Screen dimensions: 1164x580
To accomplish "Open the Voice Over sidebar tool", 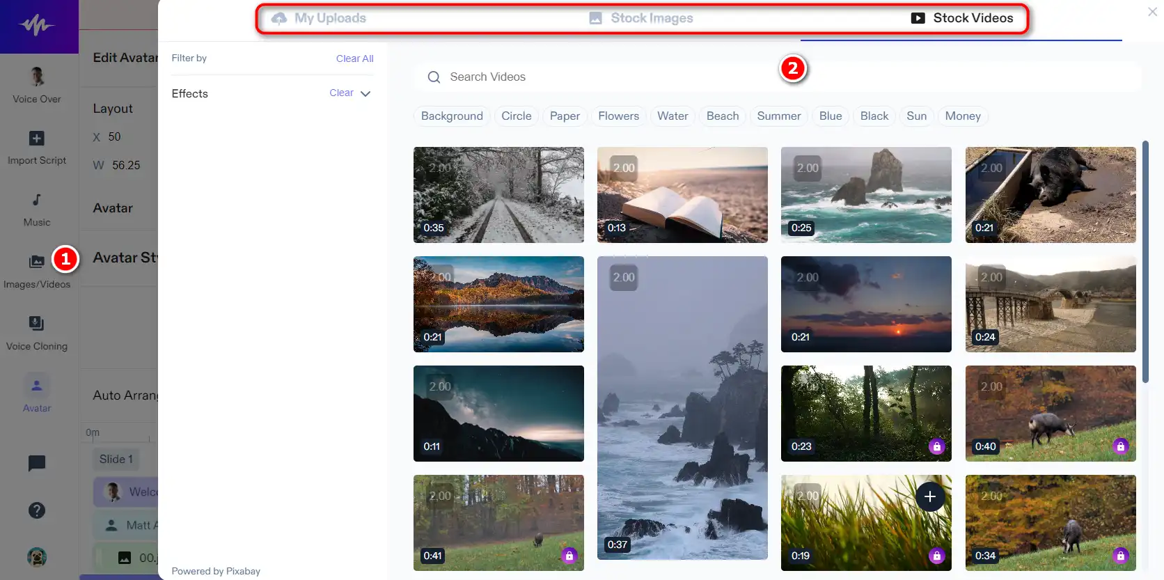I will coord(37,85).
